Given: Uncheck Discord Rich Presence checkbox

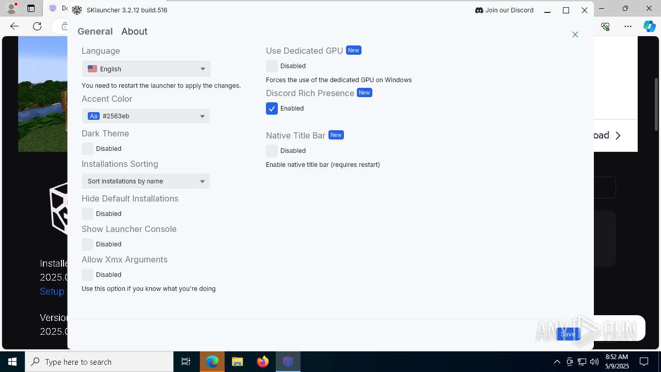Looking at the screenshot, I should coord(272,109).
